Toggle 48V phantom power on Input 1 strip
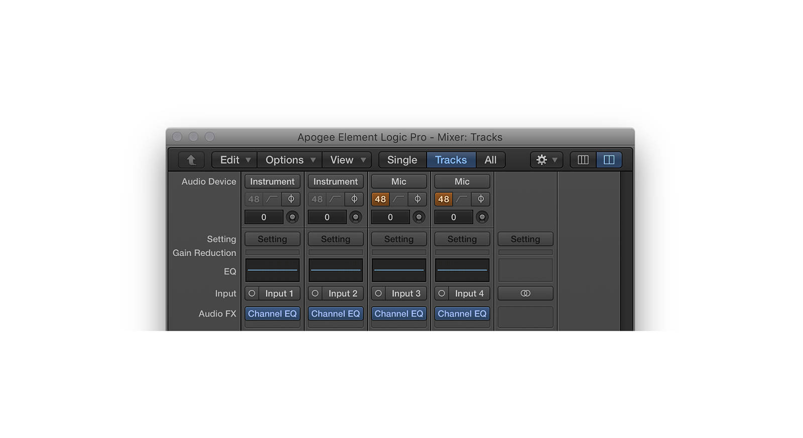This screenshot has height=438, width=803. click(x=254, y=199)
